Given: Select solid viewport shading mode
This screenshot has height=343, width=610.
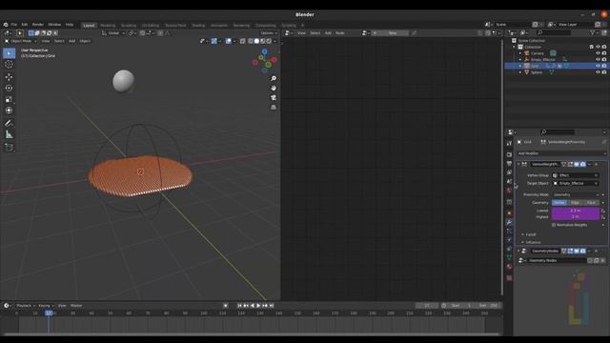Looking at the screenshot, I should [x=256, y=41].
